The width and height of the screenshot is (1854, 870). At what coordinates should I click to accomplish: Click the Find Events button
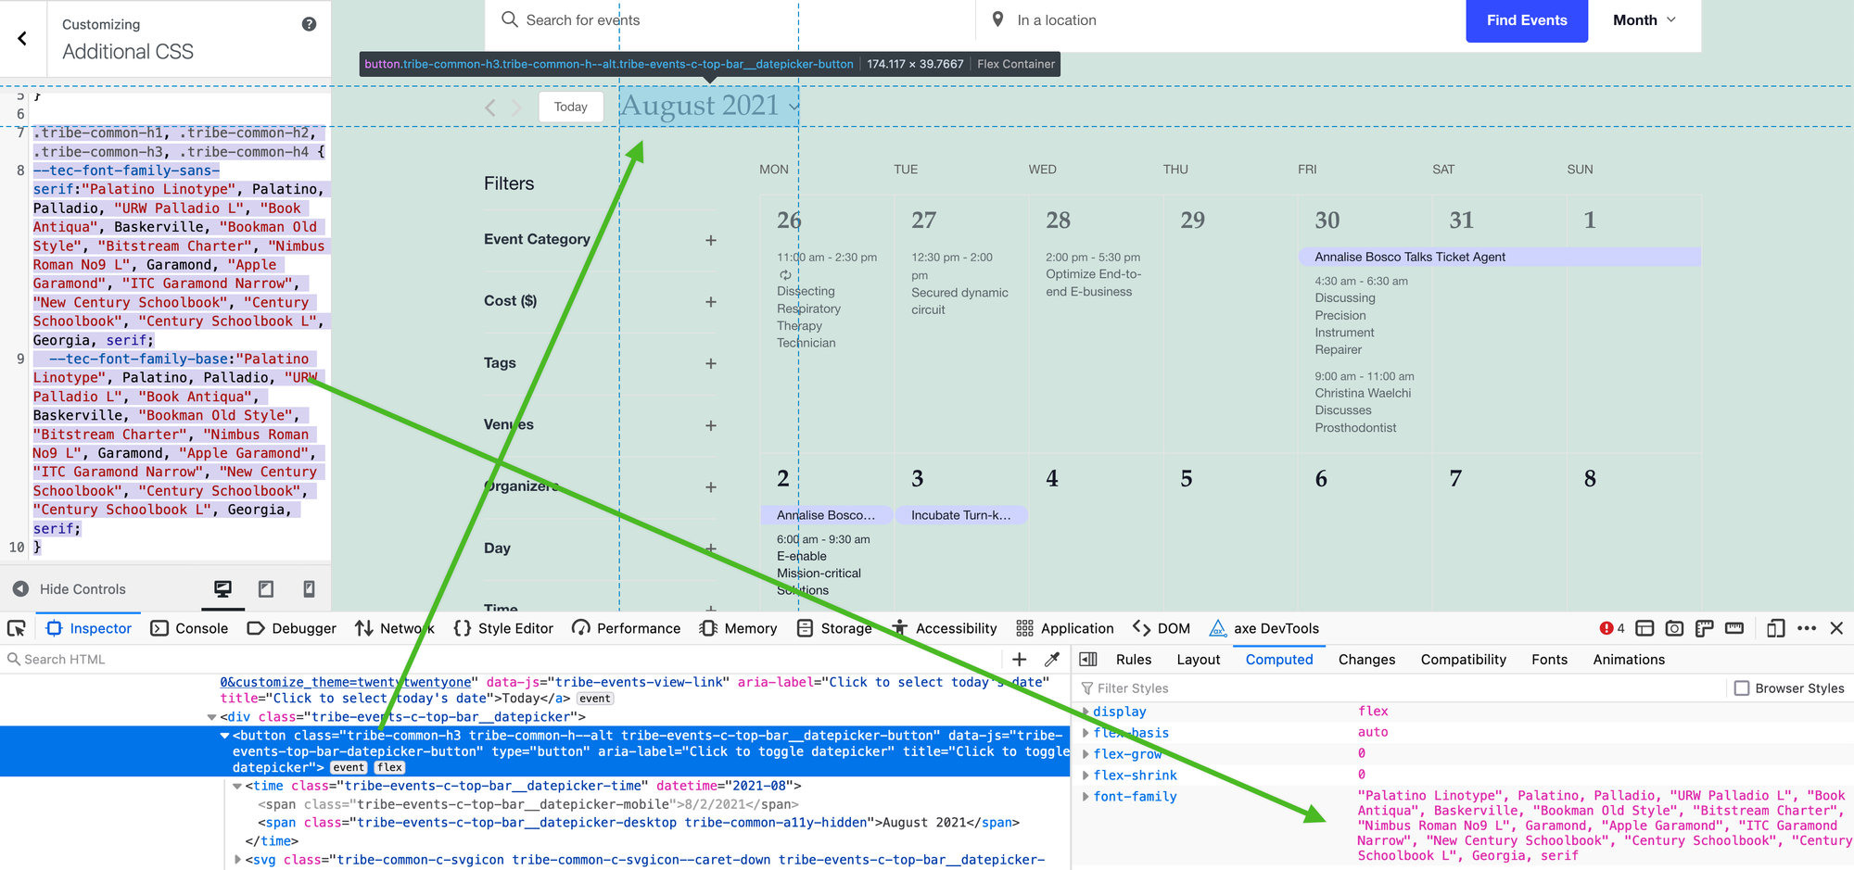point(1526,20)
